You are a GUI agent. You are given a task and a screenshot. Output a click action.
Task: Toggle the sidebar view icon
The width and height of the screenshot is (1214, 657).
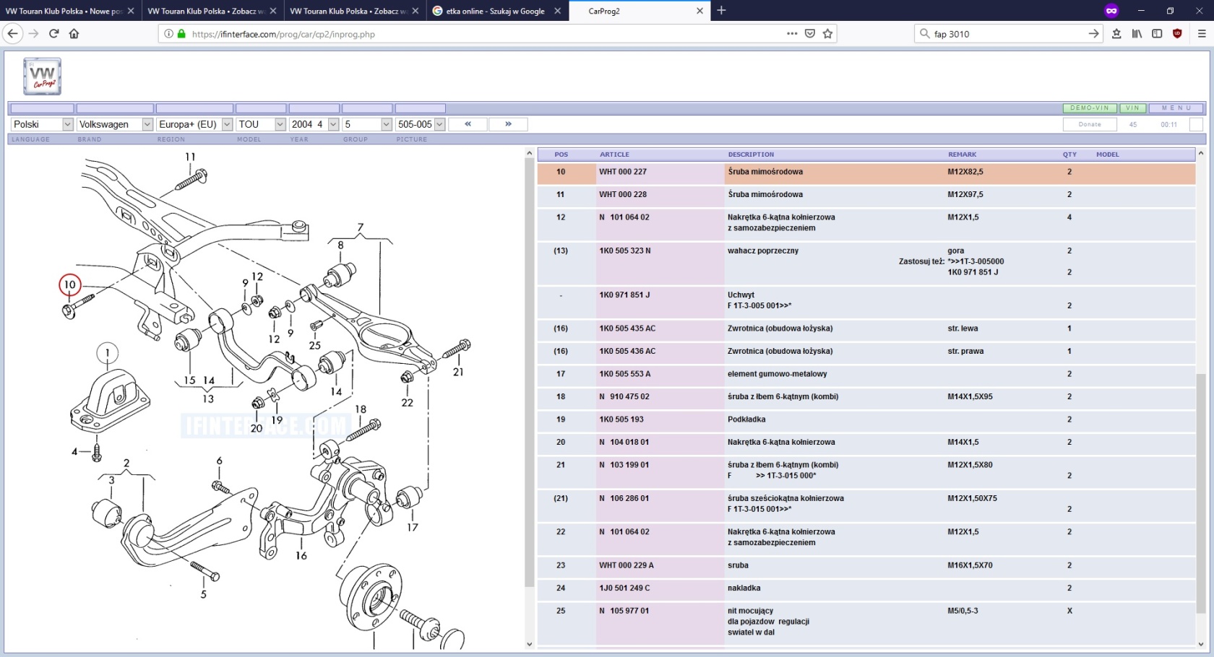1157,33
